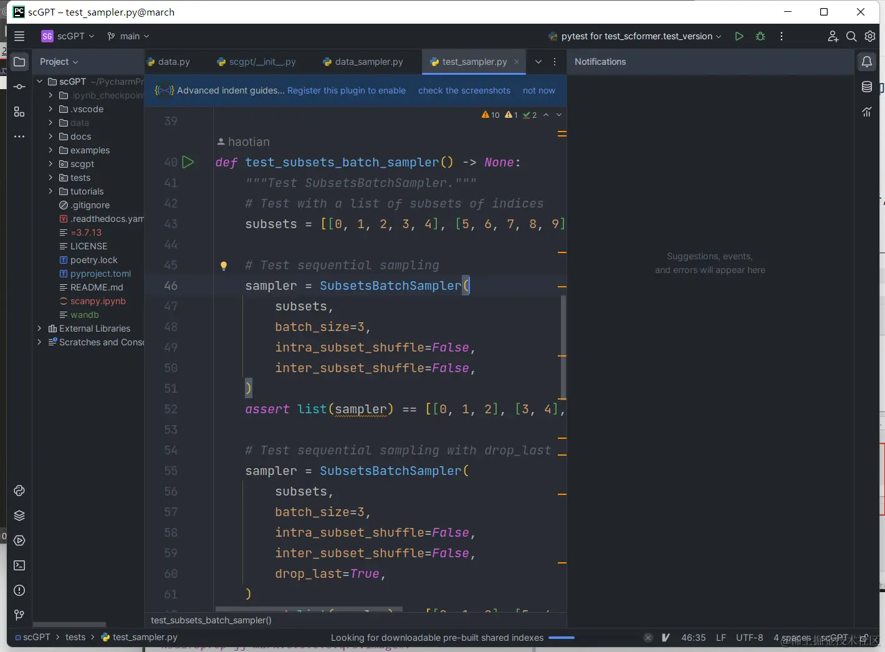Viewport: 885px width, 652px height.
Task: Open the Problems tool window
Action: coord(19,590)
